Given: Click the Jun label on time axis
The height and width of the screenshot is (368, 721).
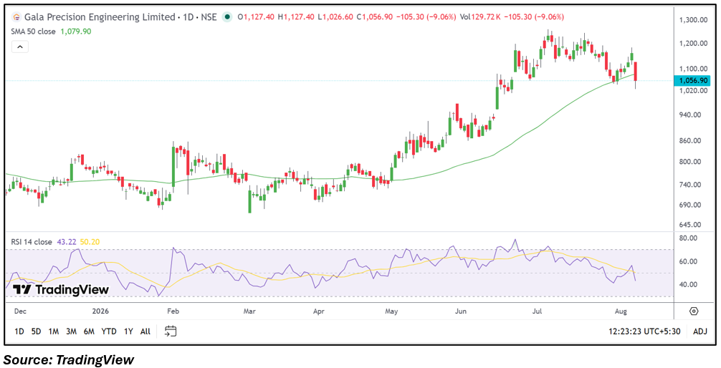Looking at the screenshot, I should (460, 311).
